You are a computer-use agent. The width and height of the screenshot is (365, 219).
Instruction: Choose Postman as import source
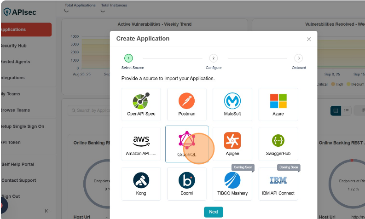pos(186,101)
